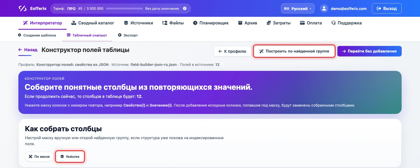Click the tariff usage progress bar
420x168 pixels.
124,8
